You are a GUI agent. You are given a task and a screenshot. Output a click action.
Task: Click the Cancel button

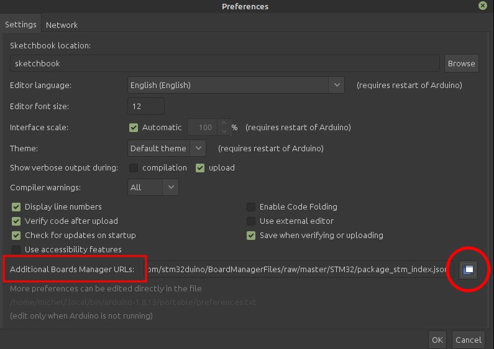coord(468,340)
